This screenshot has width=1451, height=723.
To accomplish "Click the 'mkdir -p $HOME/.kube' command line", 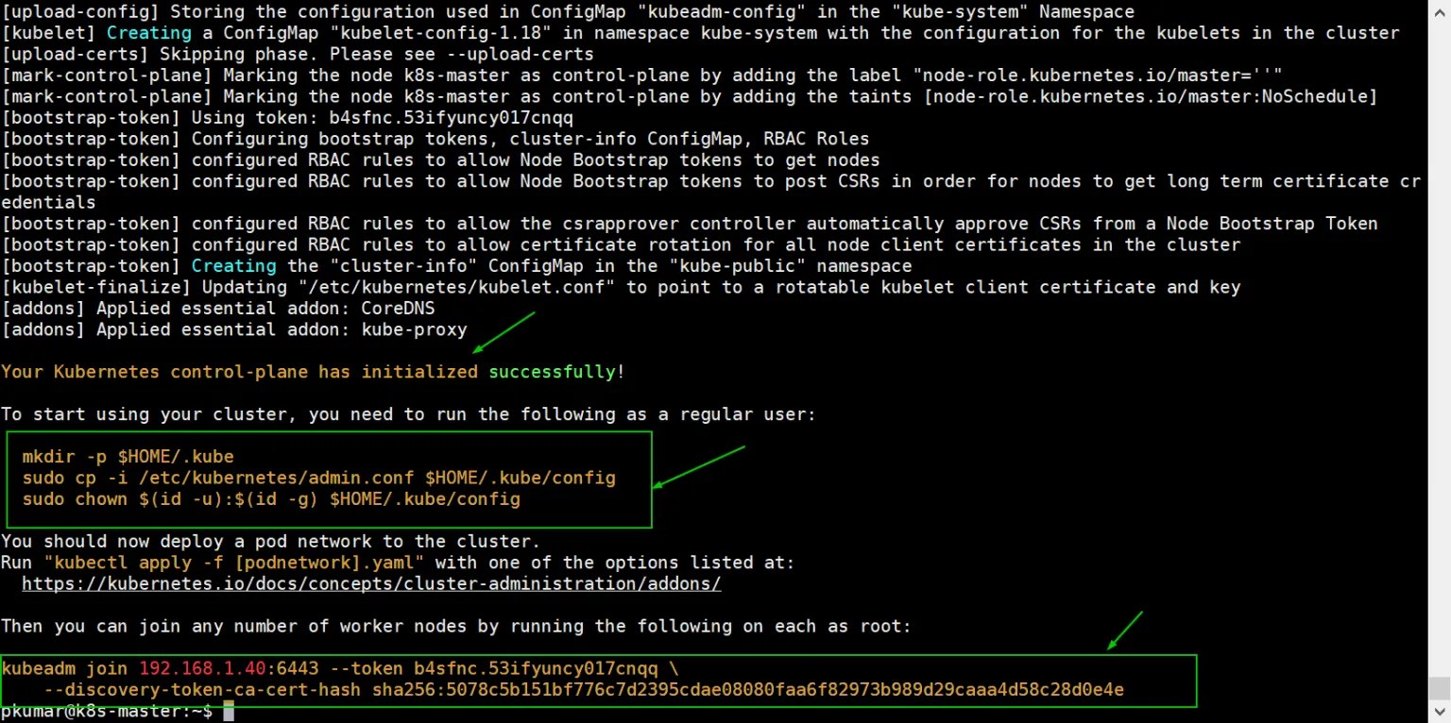I will tap(128, 456).
